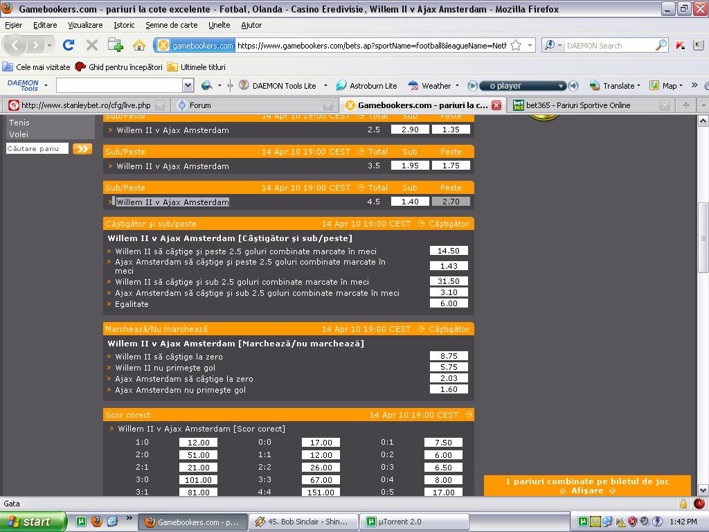Viewport: 709px width, 532px height.
Task: Click the new tab plus icon in toolbar
Action: [116, 45]
